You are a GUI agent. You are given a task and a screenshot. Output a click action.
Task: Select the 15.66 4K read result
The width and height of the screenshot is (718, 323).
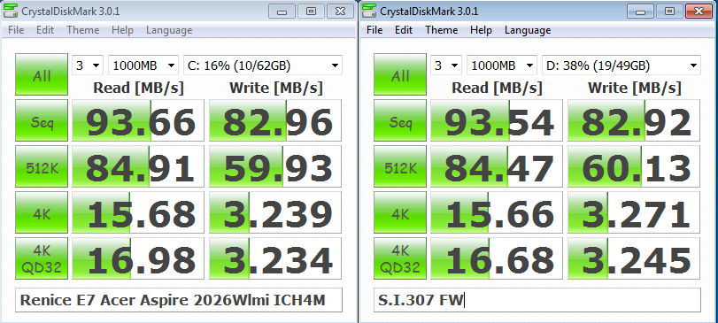[497, 212]
